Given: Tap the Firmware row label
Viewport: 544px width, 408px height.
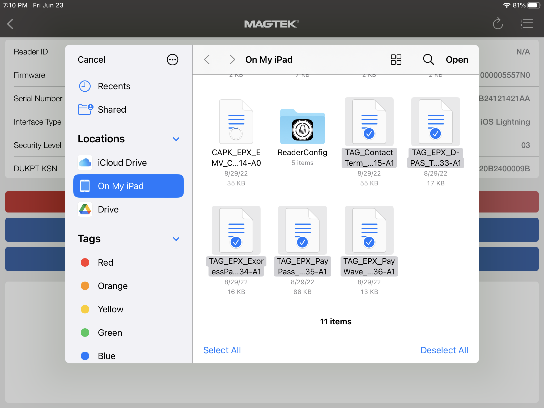Looking at the screenshot, I should click(29, 75).
